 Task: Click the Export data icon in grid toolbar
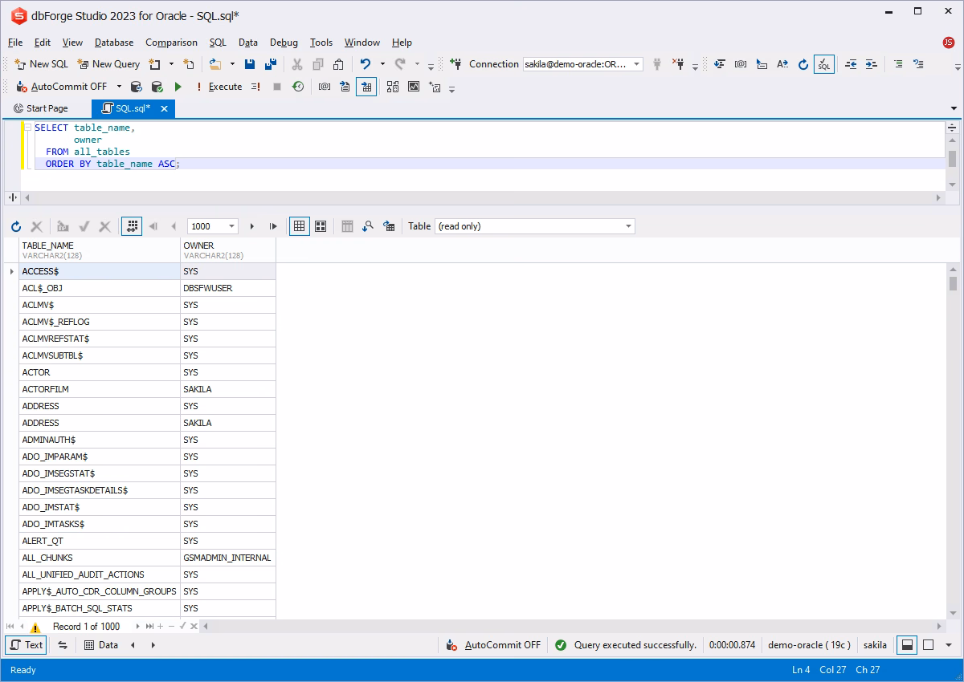(x=389, y=227)
